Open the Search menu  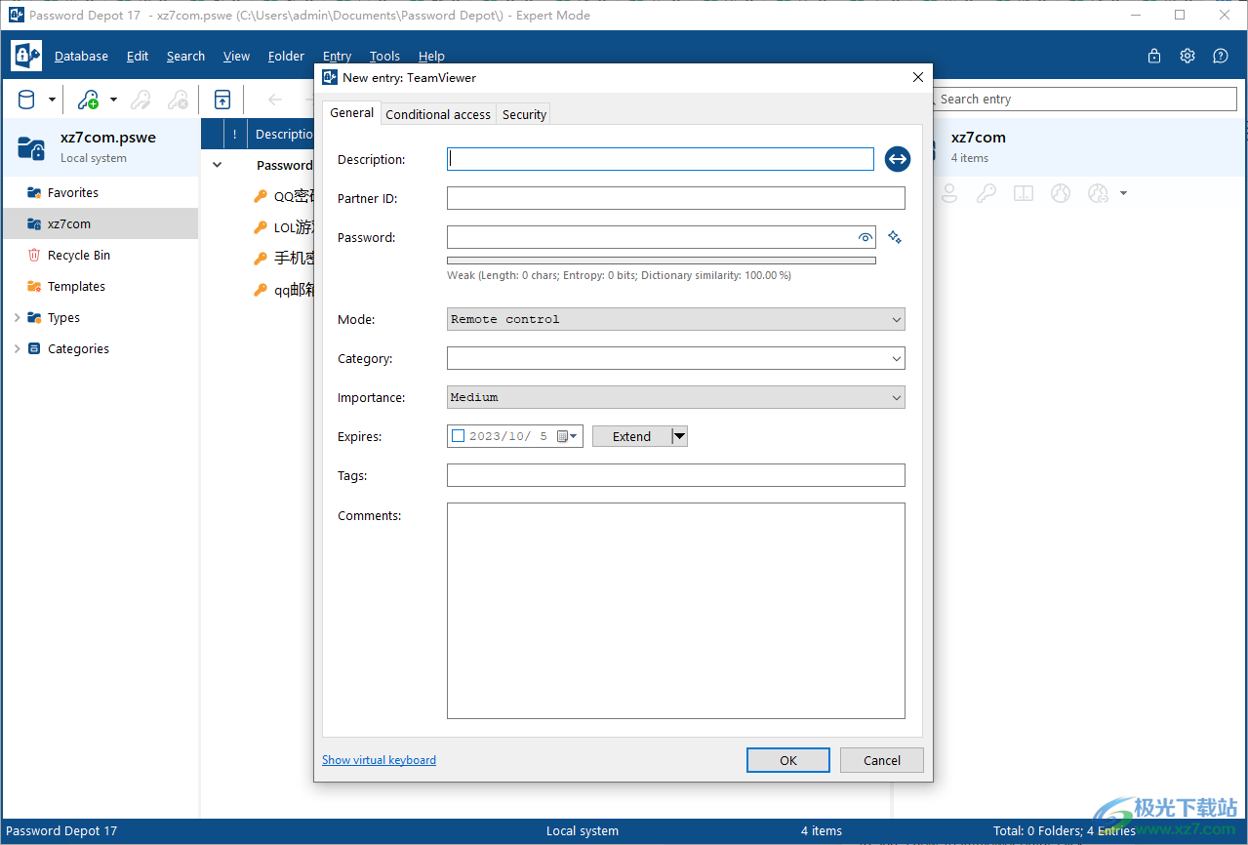185,56
